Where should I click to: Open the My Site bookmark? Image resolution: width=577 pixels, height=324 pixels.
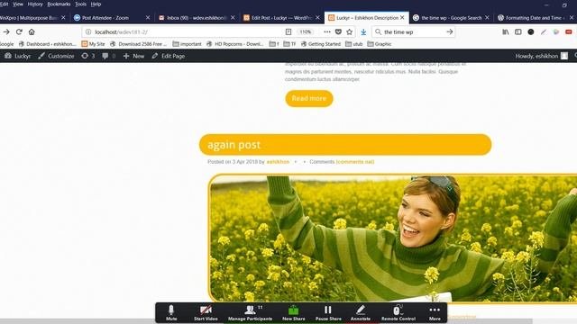tap(93, 44)
